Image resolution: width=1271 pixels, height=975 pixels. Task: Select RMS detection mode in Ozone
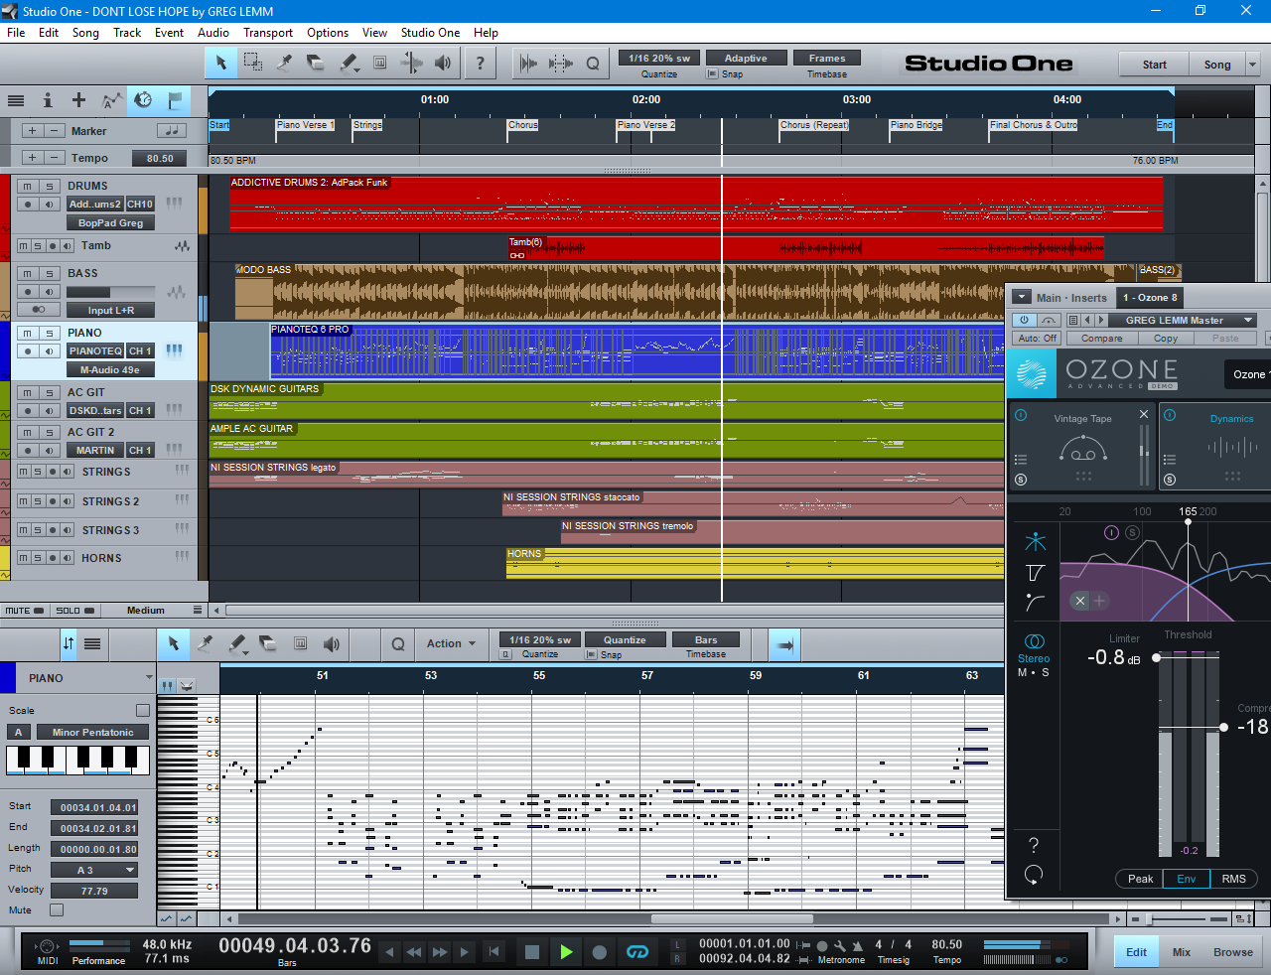(x=1233, y=879)
